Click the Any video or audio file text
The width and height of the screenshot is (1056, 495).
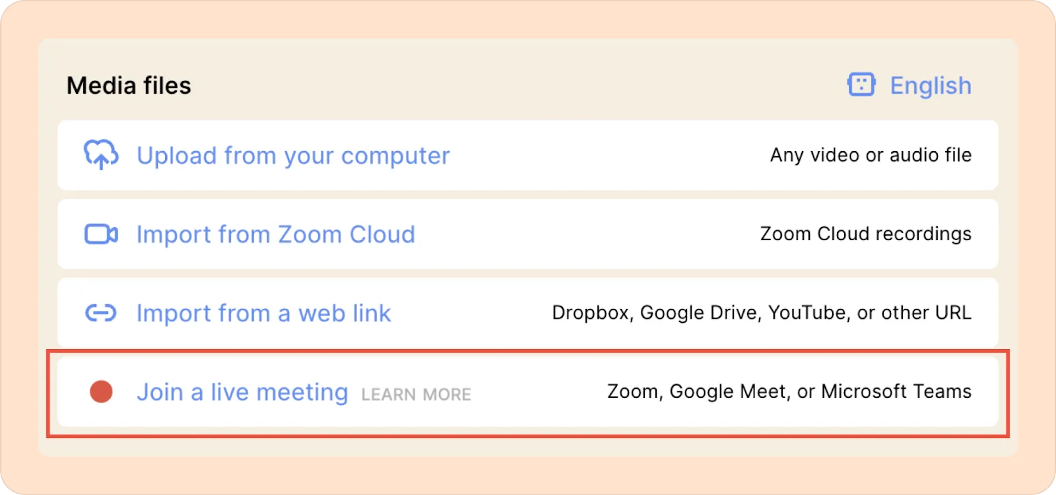[871, 155]
